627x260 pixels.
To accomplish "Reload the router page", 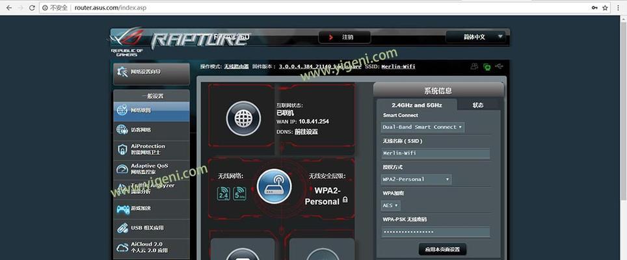I will 32,8.
